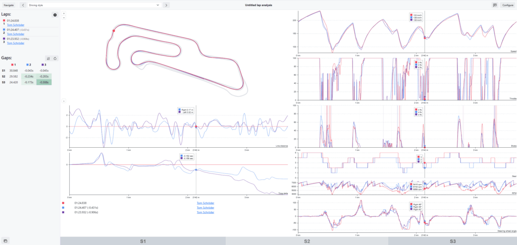This screenshot has height=245, width=517.
Task: Open the Navigate menu
Action: click(9, 5)
